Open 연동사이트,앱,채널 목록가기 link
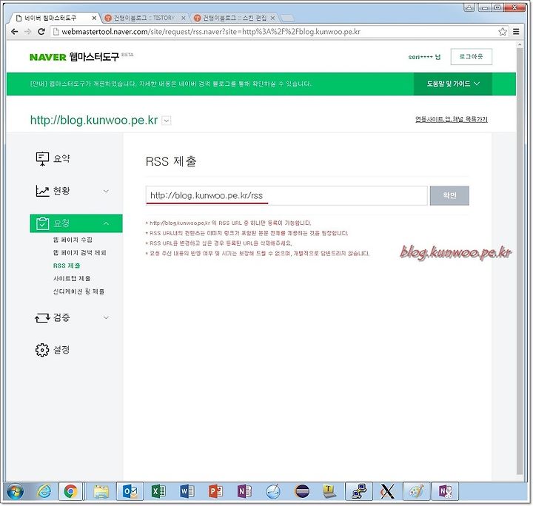 coord(452,119)
